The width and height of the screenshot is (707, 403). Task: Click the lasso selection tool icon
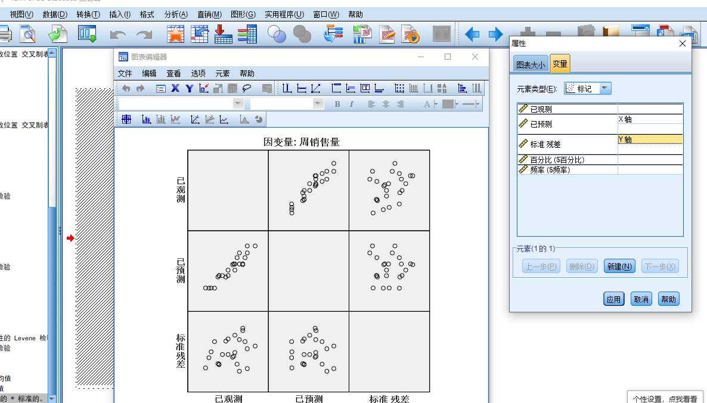(x=247, y=88)
